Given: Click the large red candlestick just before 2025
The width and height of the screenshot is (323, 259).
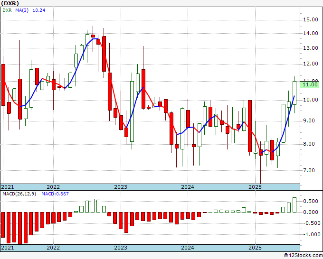Looking at the screenshot, I should pyautogui.click(x=250, y=126).
